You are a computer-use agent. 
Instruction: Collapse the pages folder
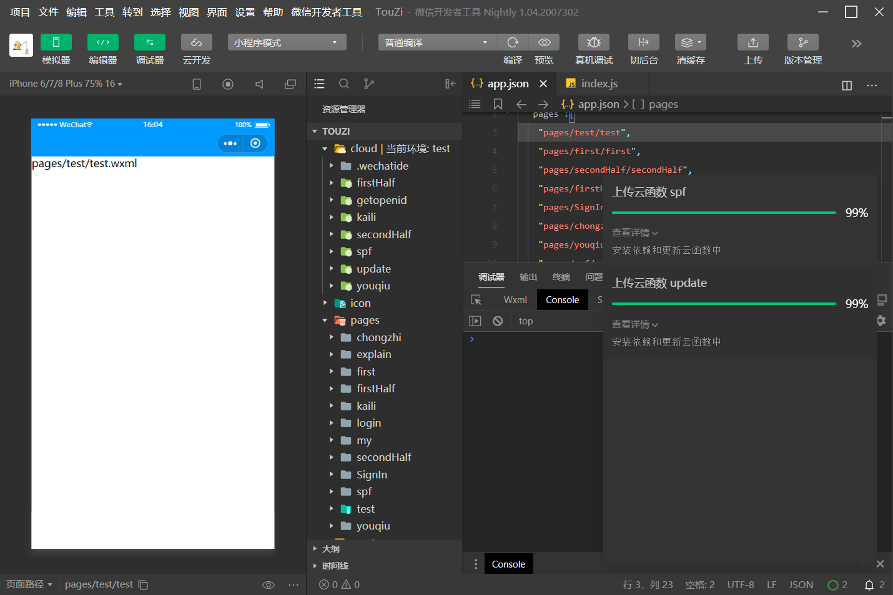325,320
